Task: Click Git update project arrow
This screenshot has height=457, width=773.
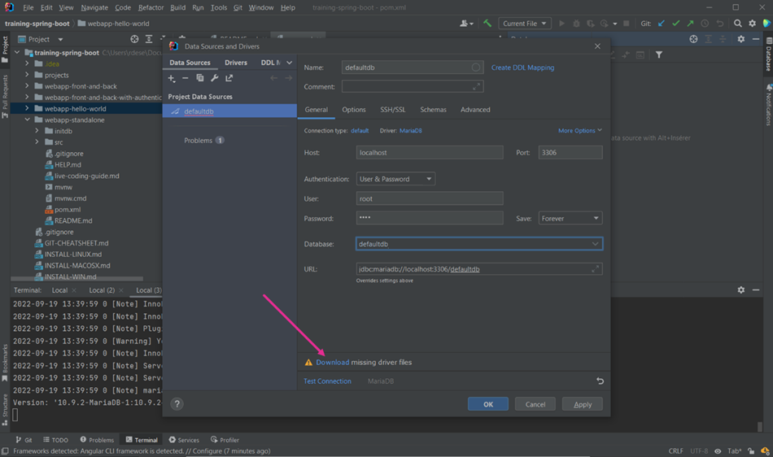Action: [662, 23]
